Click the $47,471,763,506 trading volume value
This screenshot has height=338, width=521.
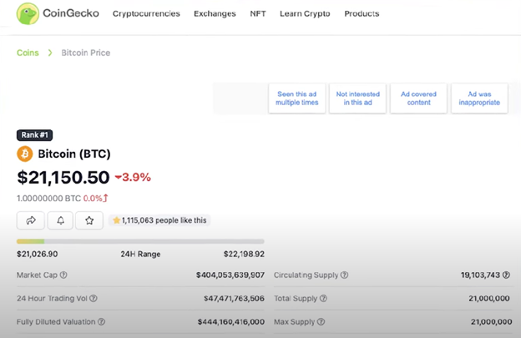pyautogui.click(x=234, y=298)
